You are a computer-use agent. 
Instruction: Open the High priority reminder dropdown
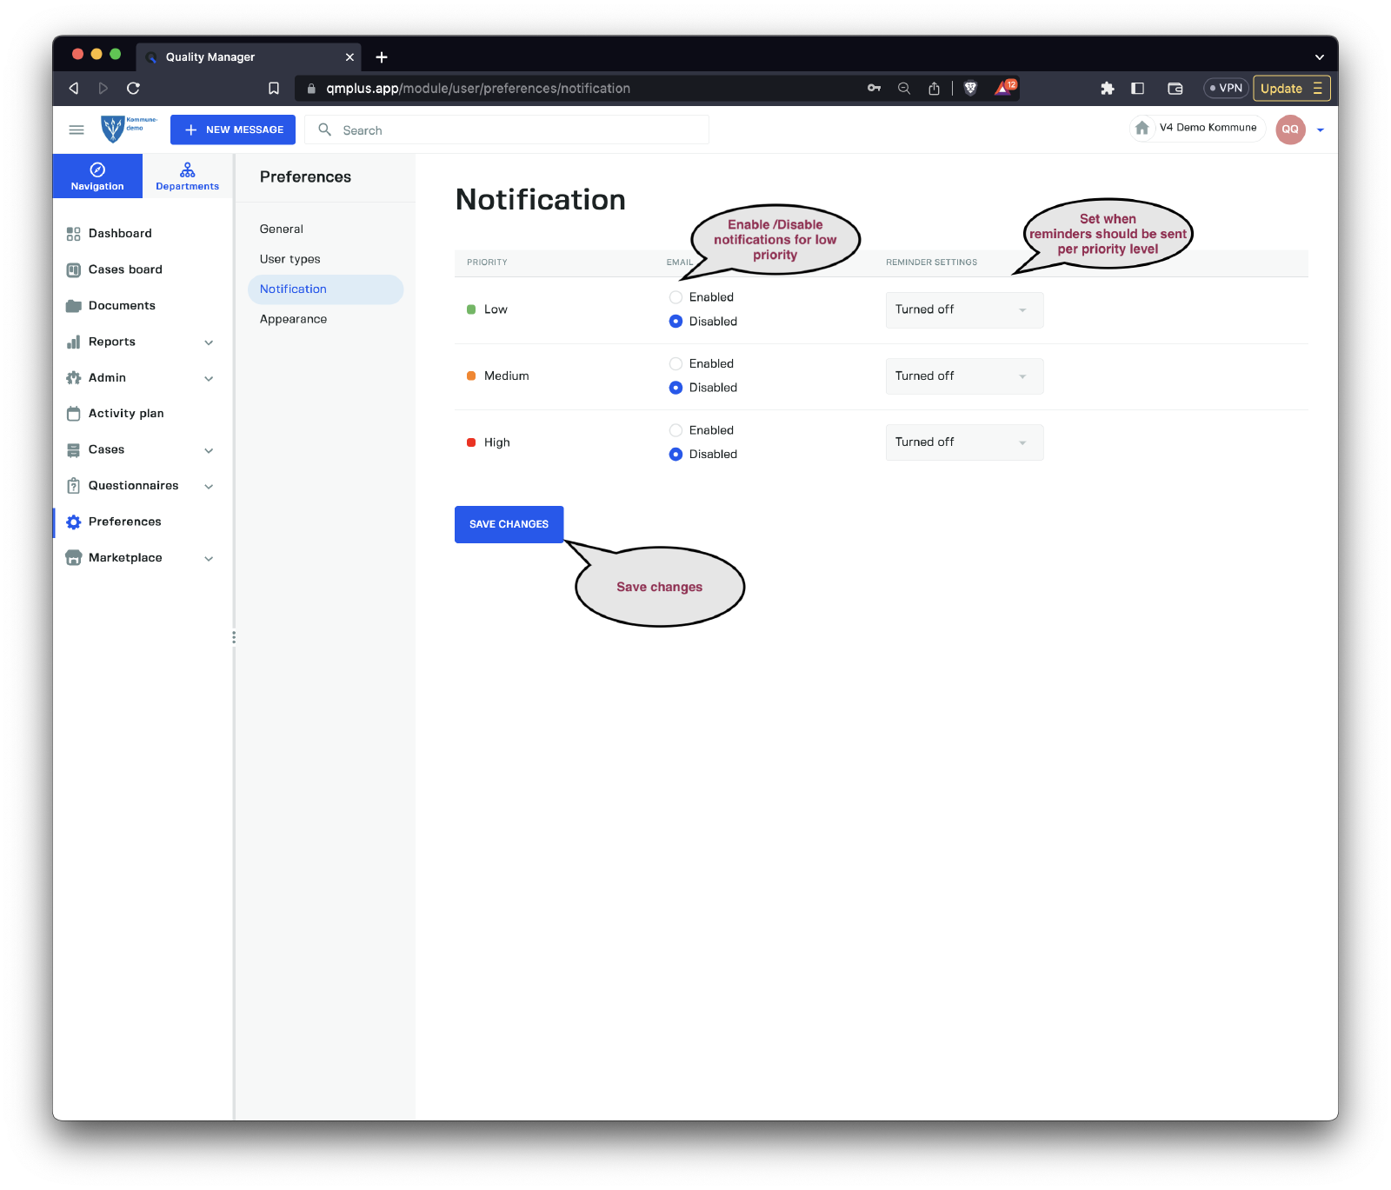(964, 442)
